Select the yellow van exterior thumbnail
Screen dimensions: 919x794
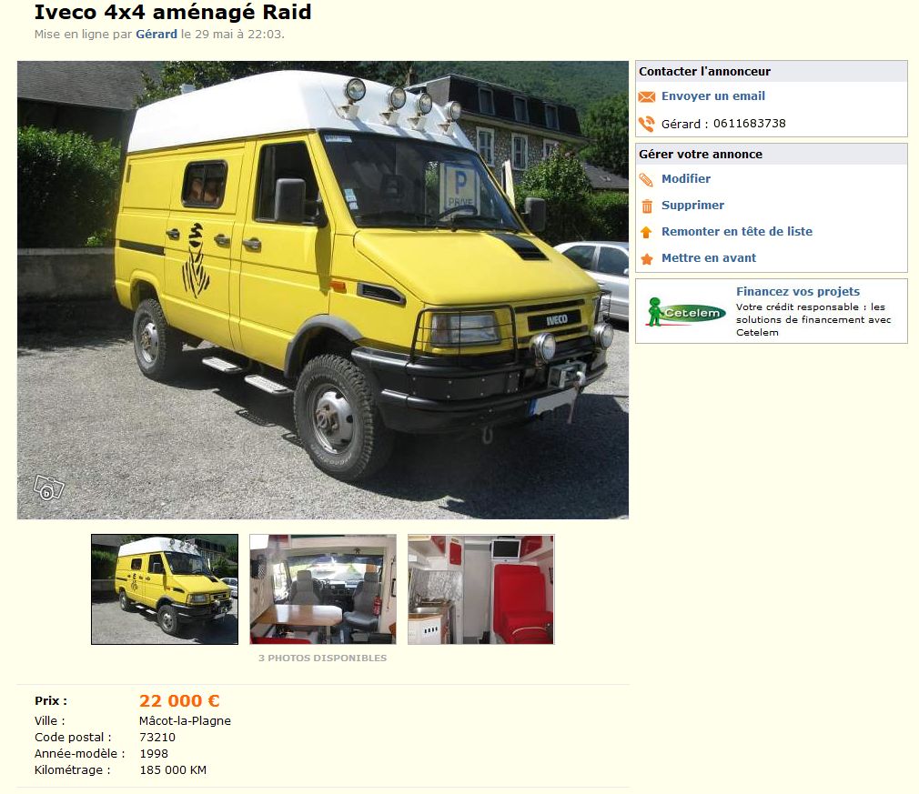click(x=165, y=589)
